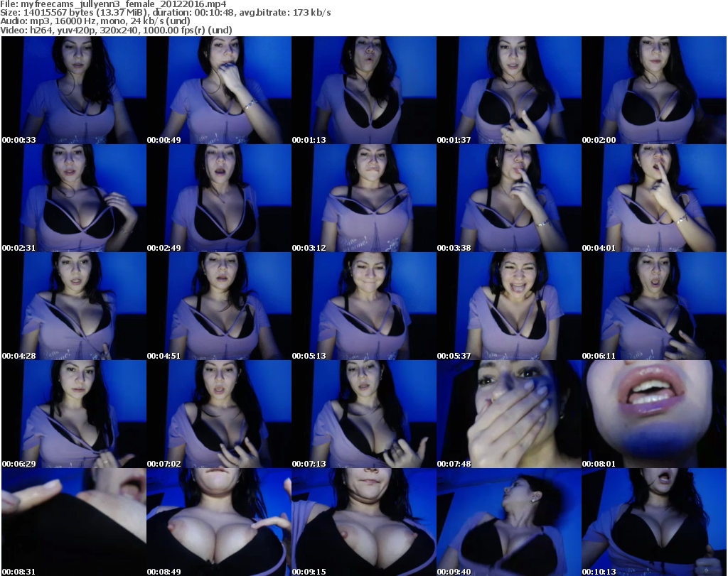Image resolution: width=728 pixels, height=576 pixels.
Task: Click the header line starting with 'File:'
Action: 113,4
